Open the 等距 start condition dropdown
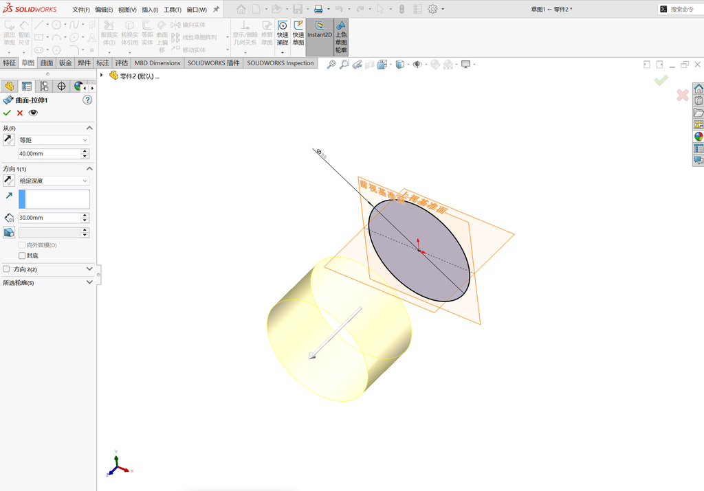This screenshot has height=491, width=704. click(x=54, y=140)
